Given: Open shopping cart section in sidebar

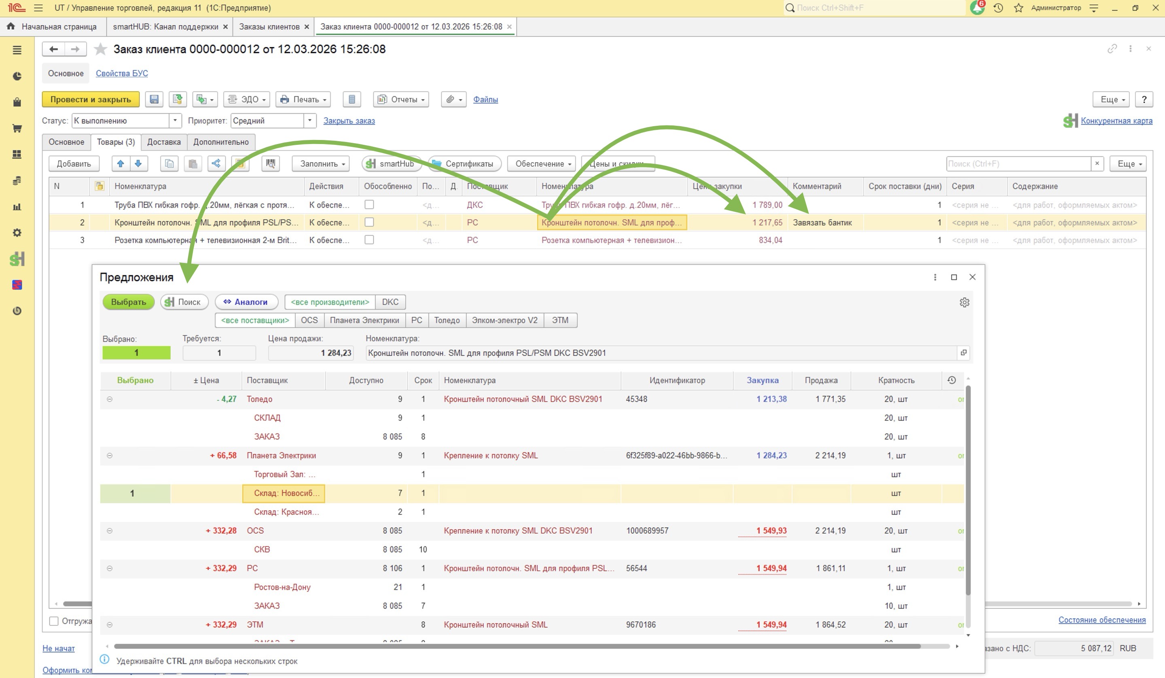Looking at the screenshot, I should pyautogui.click(x=17, y=128).
